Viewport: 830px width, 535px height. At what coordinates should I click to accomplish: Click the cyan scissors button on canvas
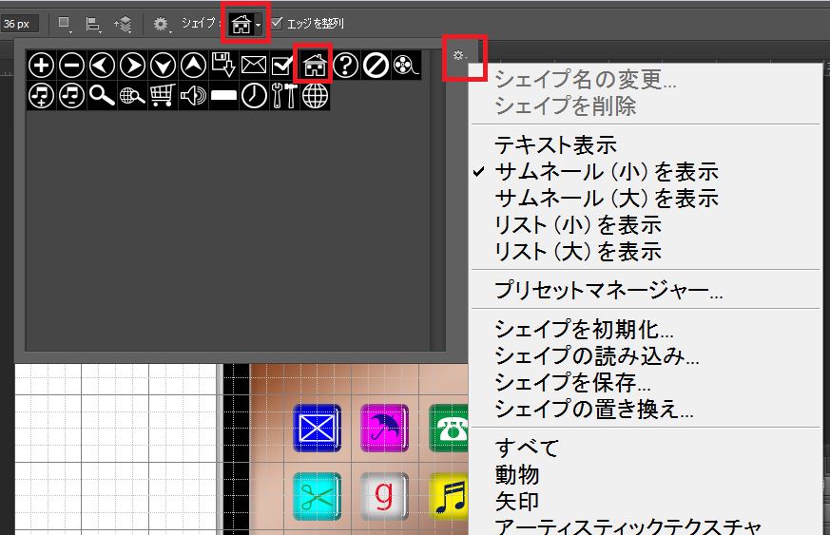point(317,496)
